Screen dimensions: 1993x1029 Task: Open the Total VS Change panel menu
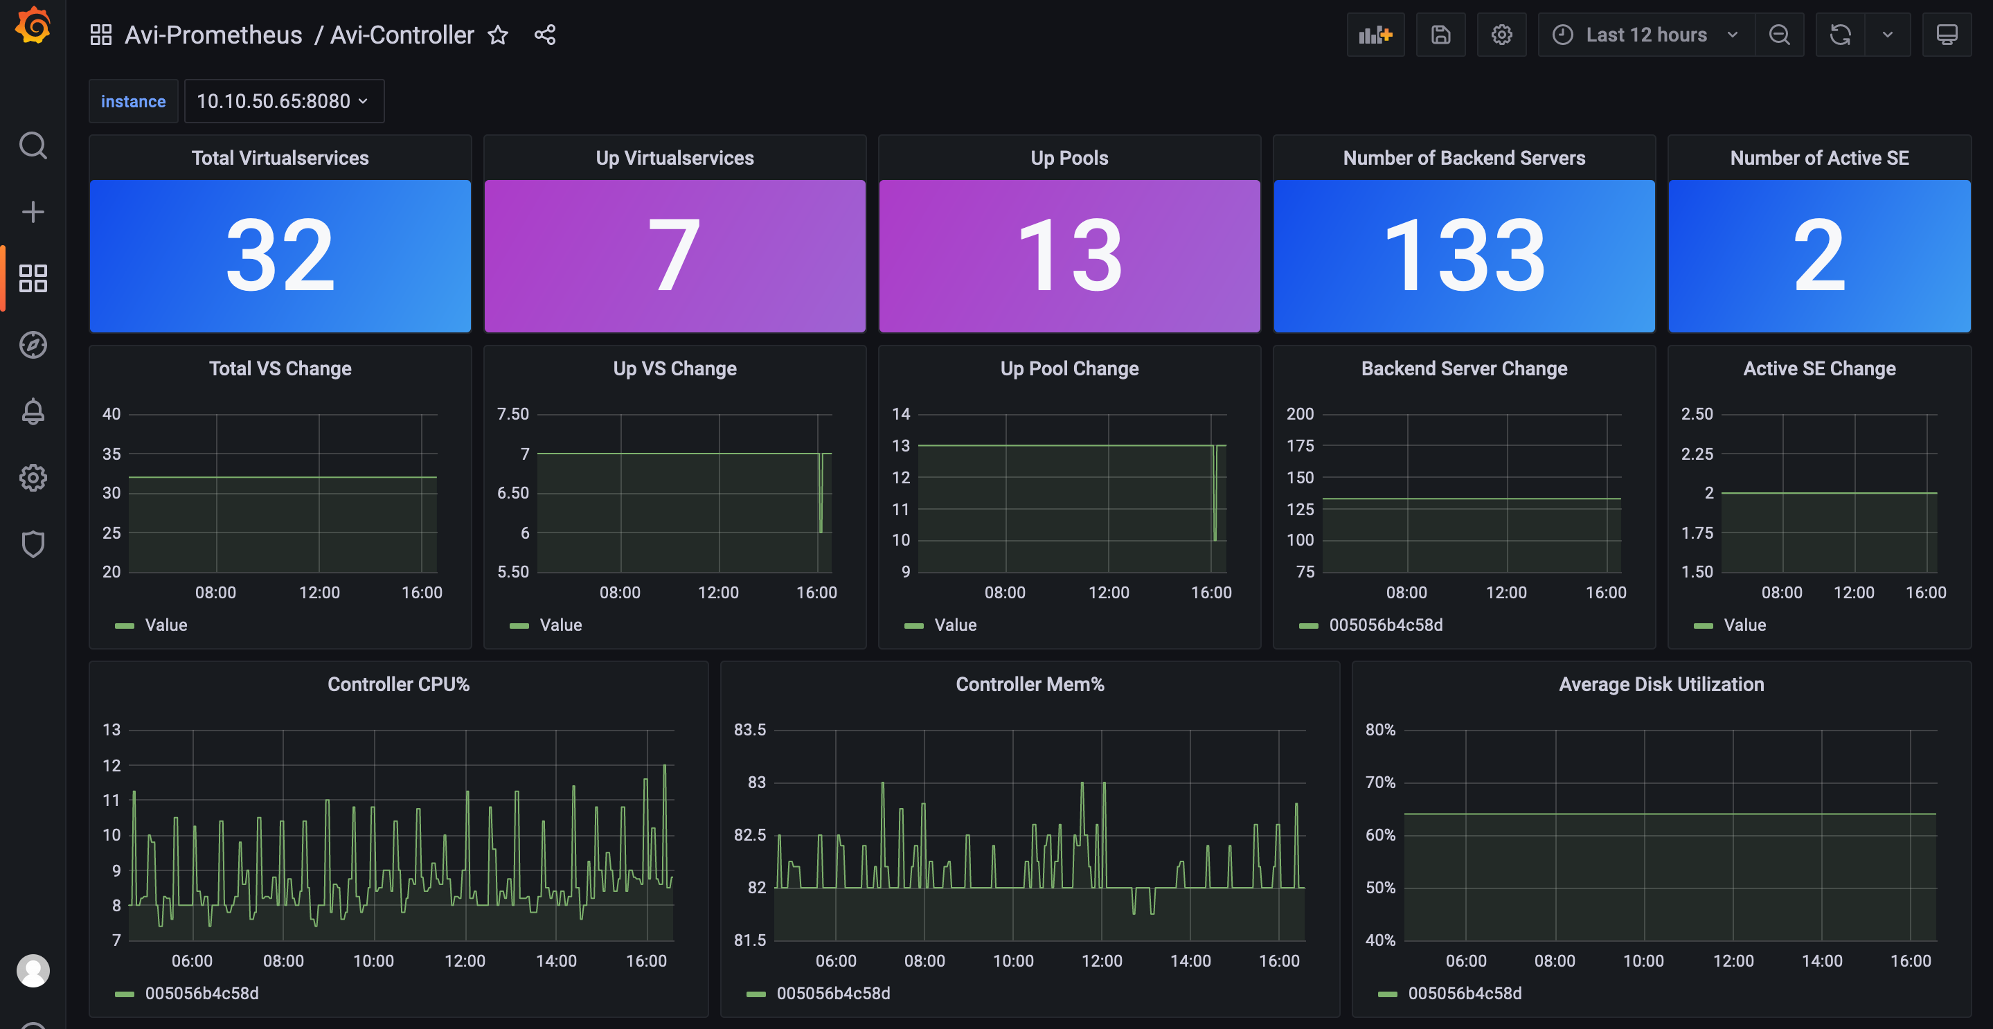280,368
